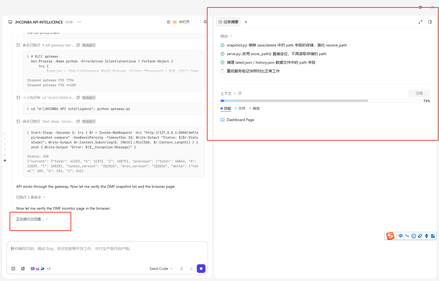439x281 pixels.
Task: Click the spinner for the restart service task
Action: (222, 71)
